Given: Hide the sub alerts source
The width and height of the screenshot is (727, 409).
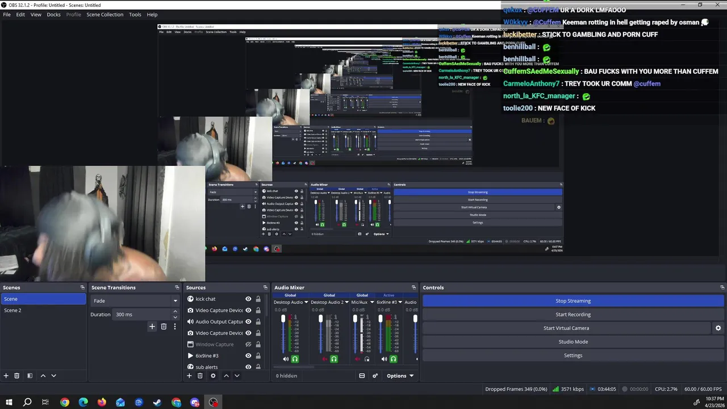Looking at the screenshot, I should tap(248, 367).
